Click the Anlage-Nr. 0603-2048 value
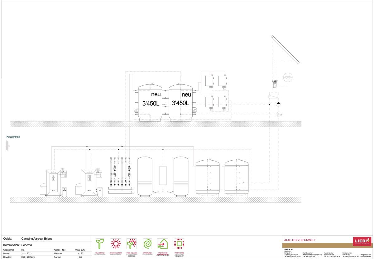Image resolution: width=374 pixels, height=259 pixels. [80, 250]
